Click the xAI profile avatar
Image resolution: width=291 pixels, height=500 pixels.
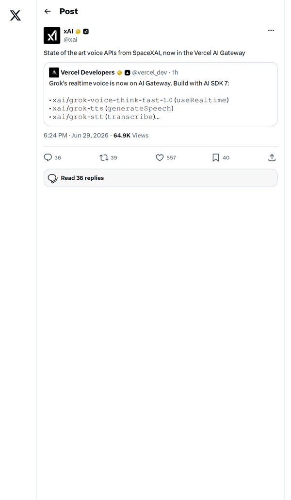(52, 35)
